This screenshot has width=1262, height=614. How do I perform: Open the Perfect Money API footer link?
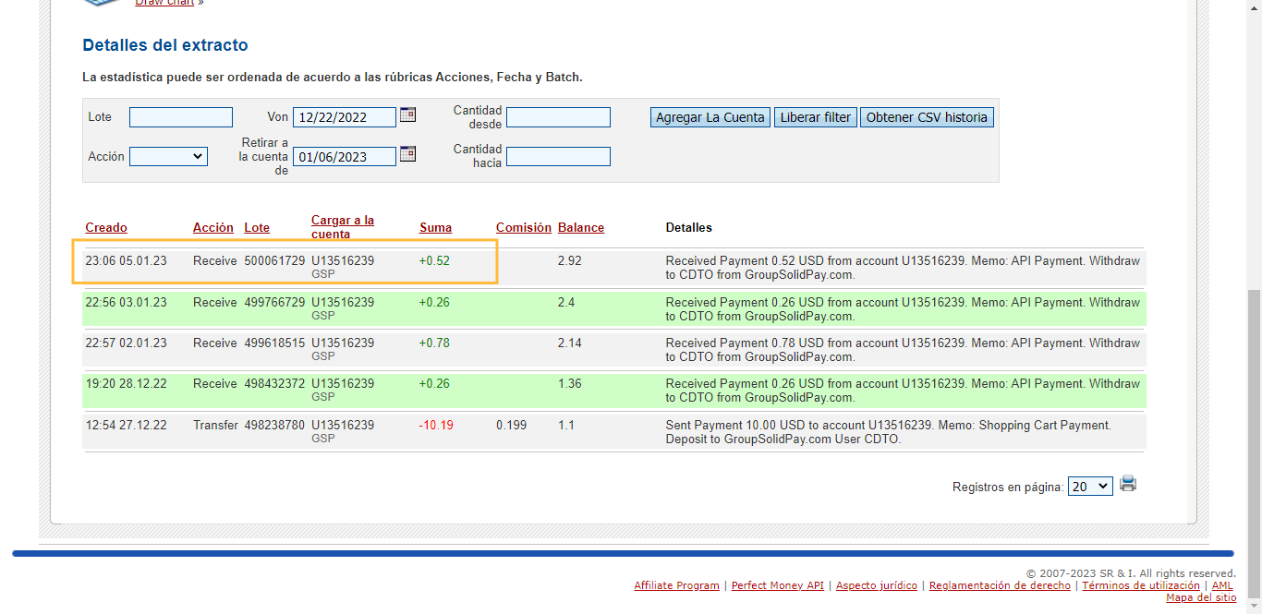[x=778, y=585]
